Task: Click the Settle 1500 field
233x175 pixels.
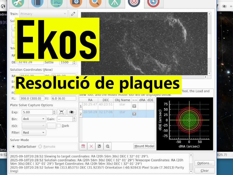Action: (x=66, y=62)
